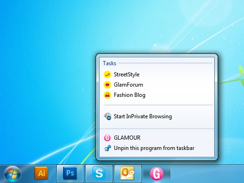Launch Adobe Illustrator from taskbar
The width and height of the screenshot is (244, 183).
click(x=41, y=173)
